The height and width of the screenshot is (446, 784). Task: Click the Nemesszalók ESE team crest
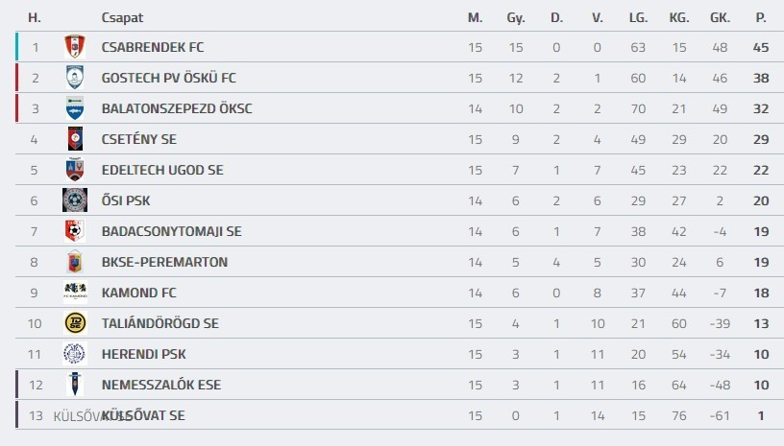74,385
